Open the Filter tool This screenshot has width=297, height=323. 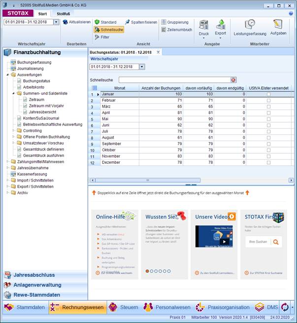tap(102, 37)
